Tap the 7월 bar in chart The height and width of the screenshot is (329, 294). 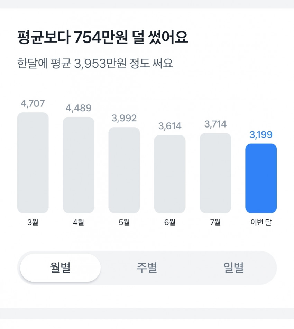pos(215,173)
